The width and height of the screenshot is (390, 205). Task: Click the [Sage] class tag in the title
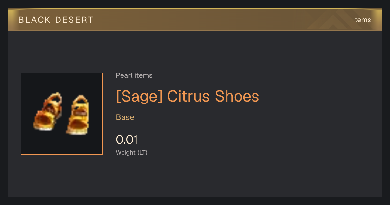(x=139, y=96)
